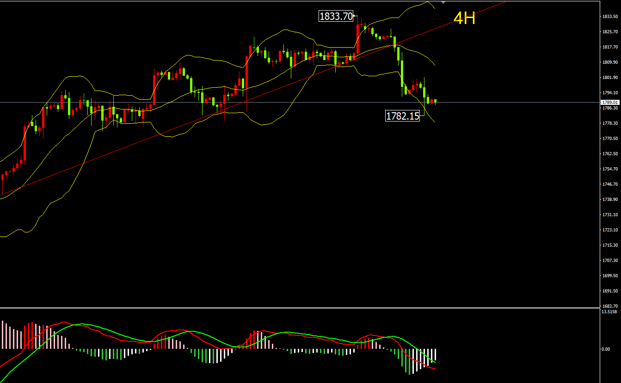Click the 1801.90 price axis label
Image resolution: width=621 pixels, height=383 pixels.
(610, 78)
